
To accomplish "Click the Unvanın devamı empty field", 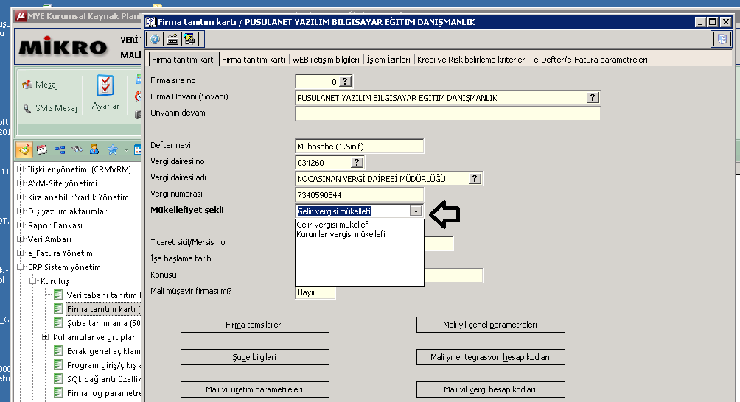I will 448,113.
